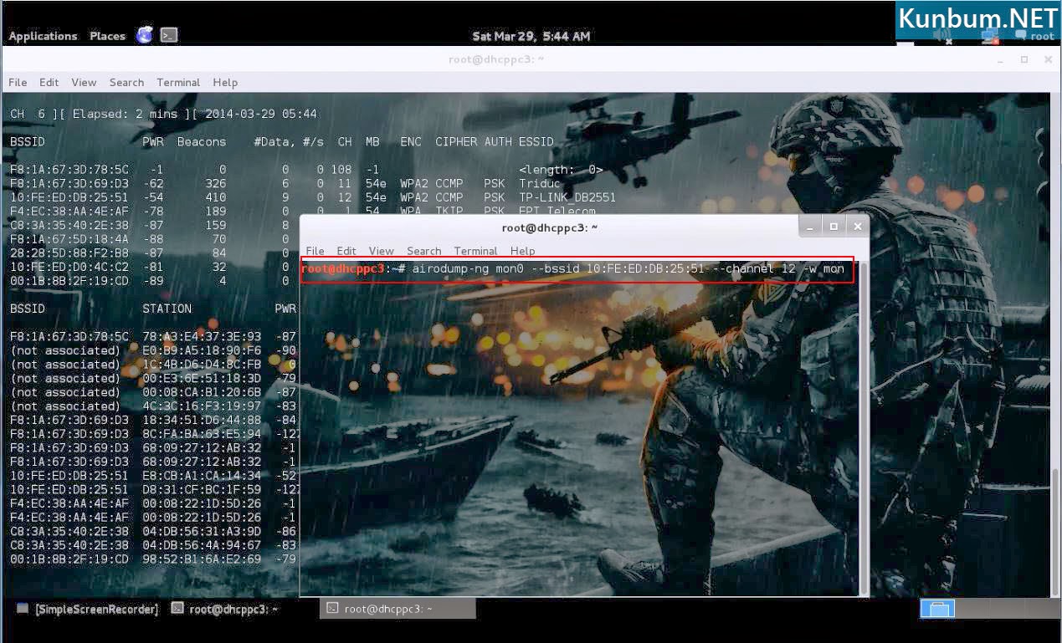Click the front terminal's vertical scrollbar
The image size is (1062, 643).
coord(864,427)
